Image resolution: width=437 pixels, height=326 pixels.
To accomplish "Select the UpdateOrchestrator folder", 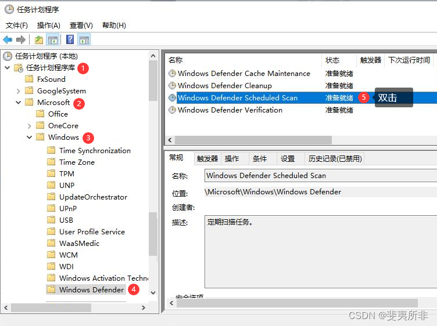I will coord(93,197).
